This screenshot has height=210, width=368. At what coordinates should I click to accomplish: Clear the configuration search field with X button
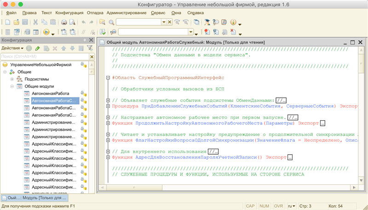click(92, 57)
